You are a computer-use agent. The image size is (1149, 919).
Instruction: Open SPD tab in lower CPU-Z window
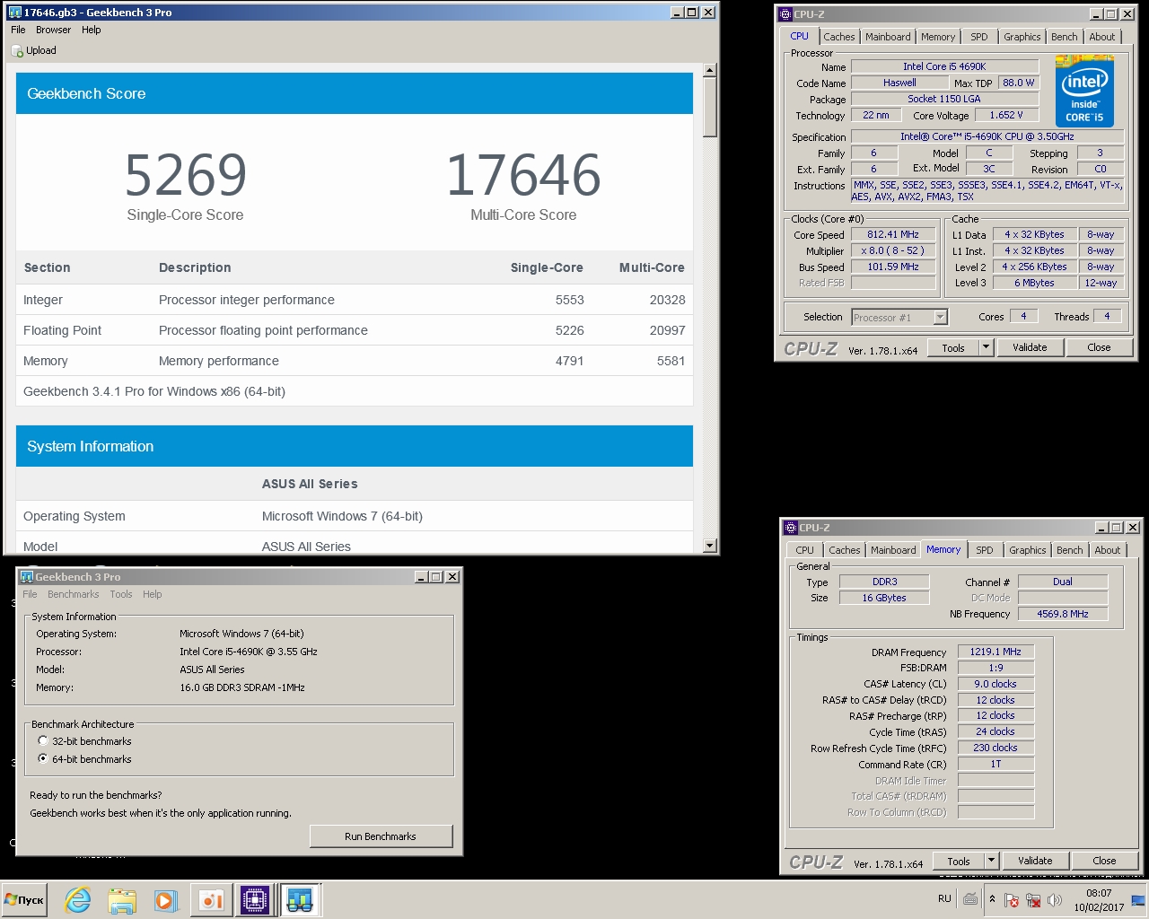point(985,550)
